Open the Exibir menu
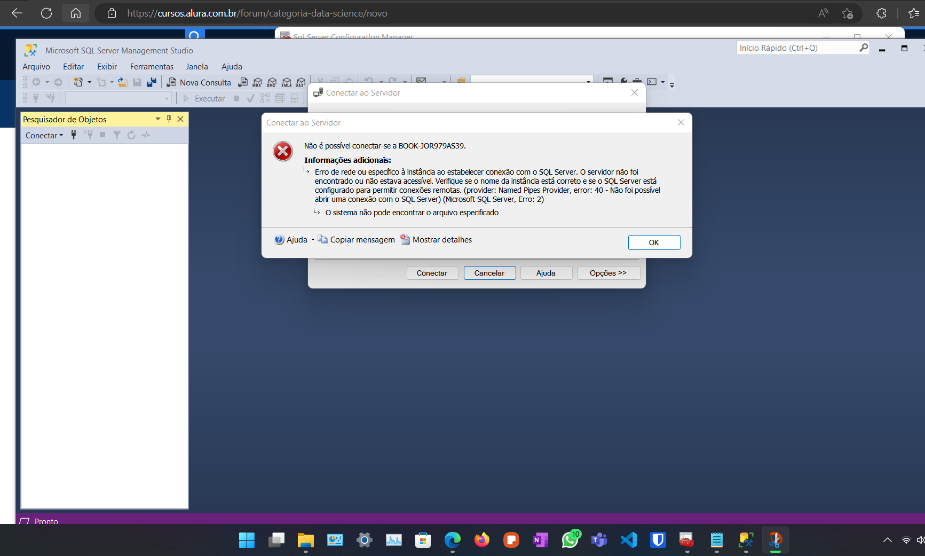 point(107,67)
